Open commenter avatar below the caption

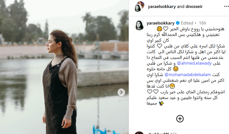click(139, 133)
